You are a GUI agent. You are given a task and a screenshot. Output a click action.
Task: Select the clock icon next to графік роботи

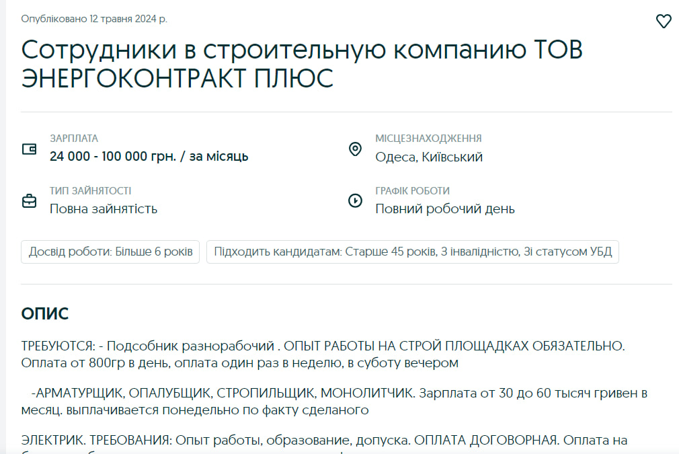tap(356, 200)
